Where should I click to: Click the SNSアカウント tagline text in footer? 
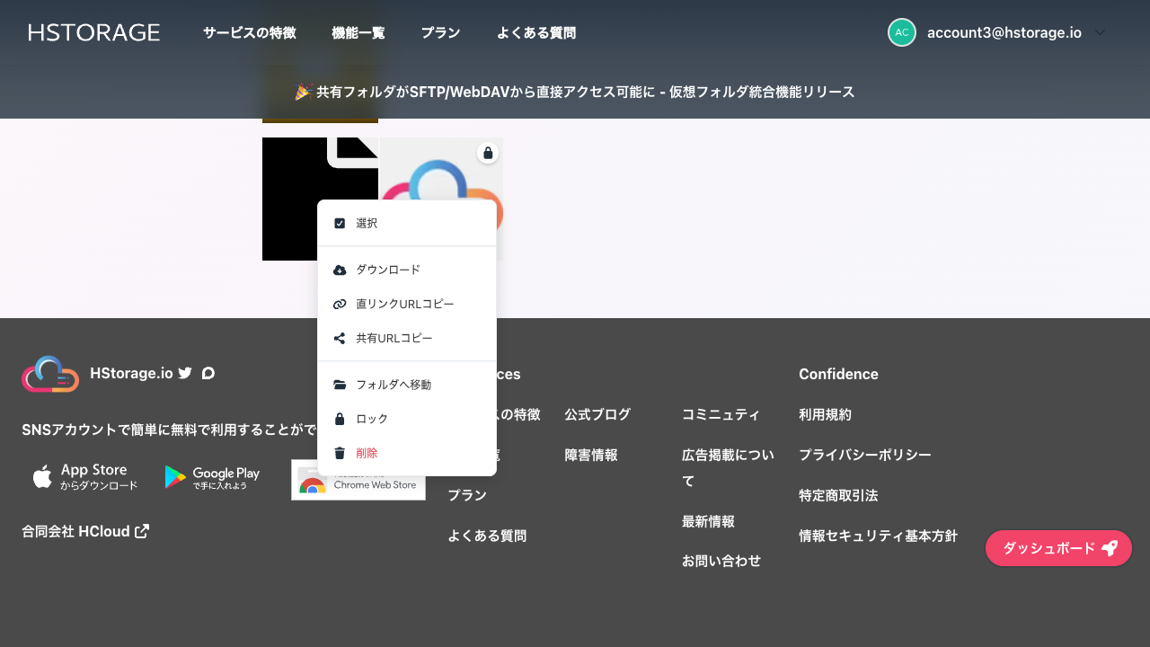click(169, 430)
